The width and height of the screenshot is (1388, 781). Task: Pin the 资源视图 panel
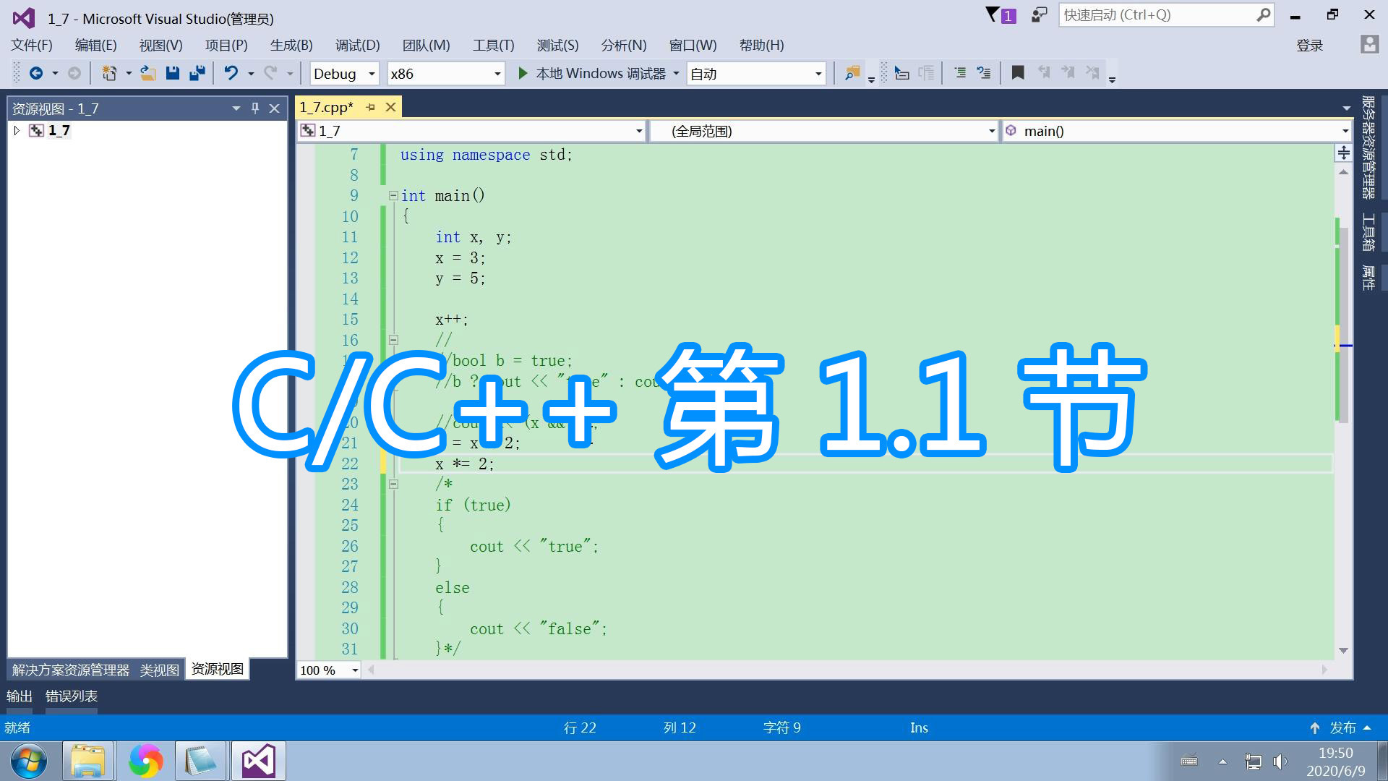(254, 108)
